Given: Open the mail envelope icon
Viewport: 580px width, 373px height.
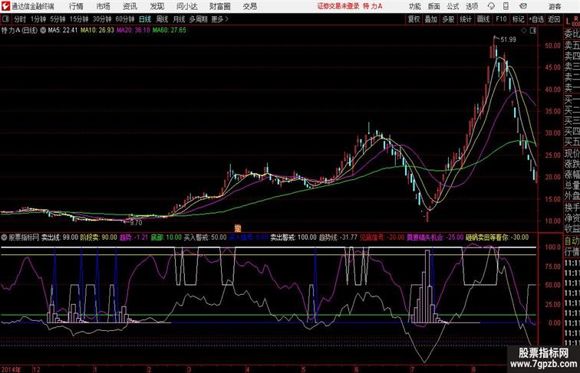Looking at the screenshot, I should pyautogui.click(x=523, y=6).
